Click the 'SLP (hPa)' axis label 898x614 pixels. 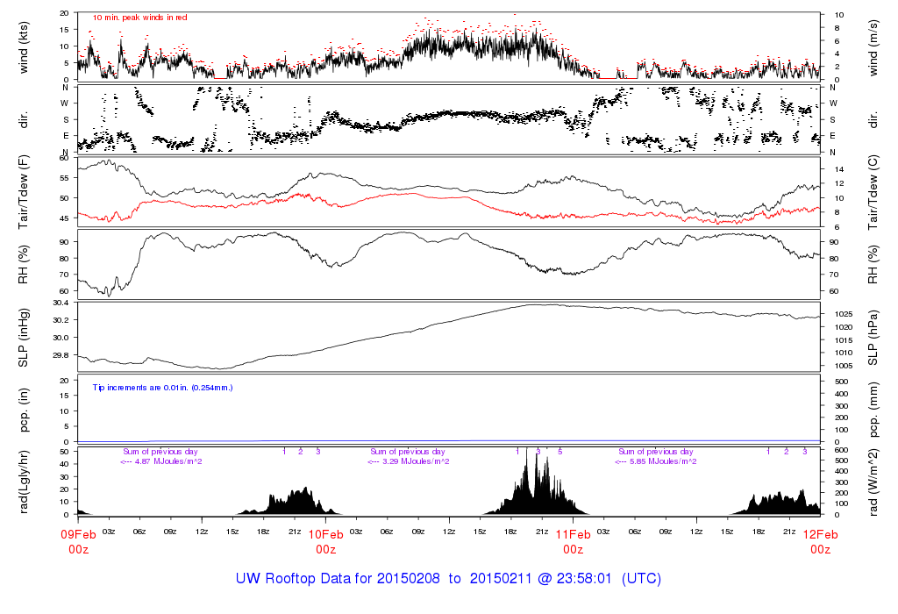[x=873, y=338]
